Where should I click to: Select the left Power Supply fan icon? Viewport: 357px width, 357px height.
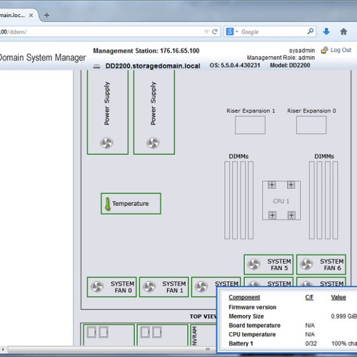[107, 143]
